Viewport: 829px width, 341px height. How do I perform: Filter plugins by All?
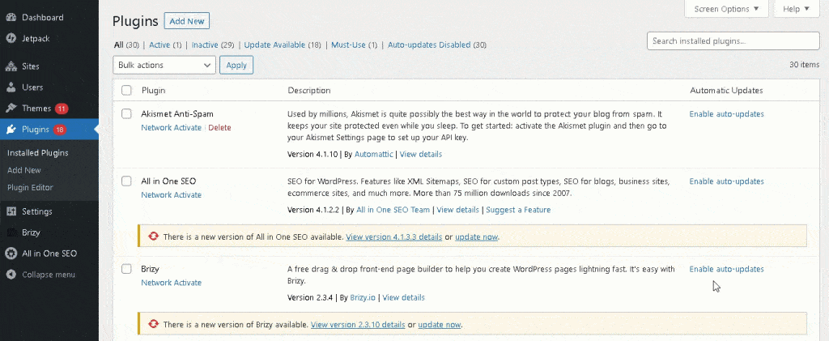(x=118, y=45)
